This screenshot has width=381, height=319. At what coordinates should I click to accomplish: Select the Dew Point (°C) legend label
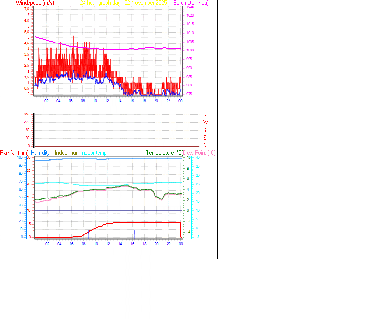coord(200,153)
